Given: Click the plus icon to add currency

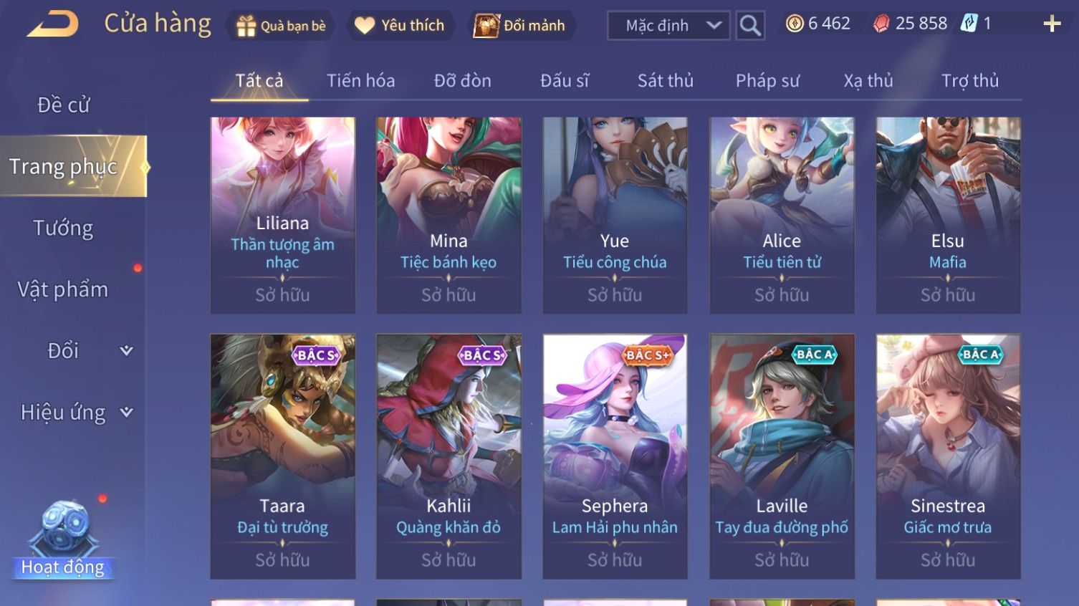Looking at the screenshot, I should 1052,24.
